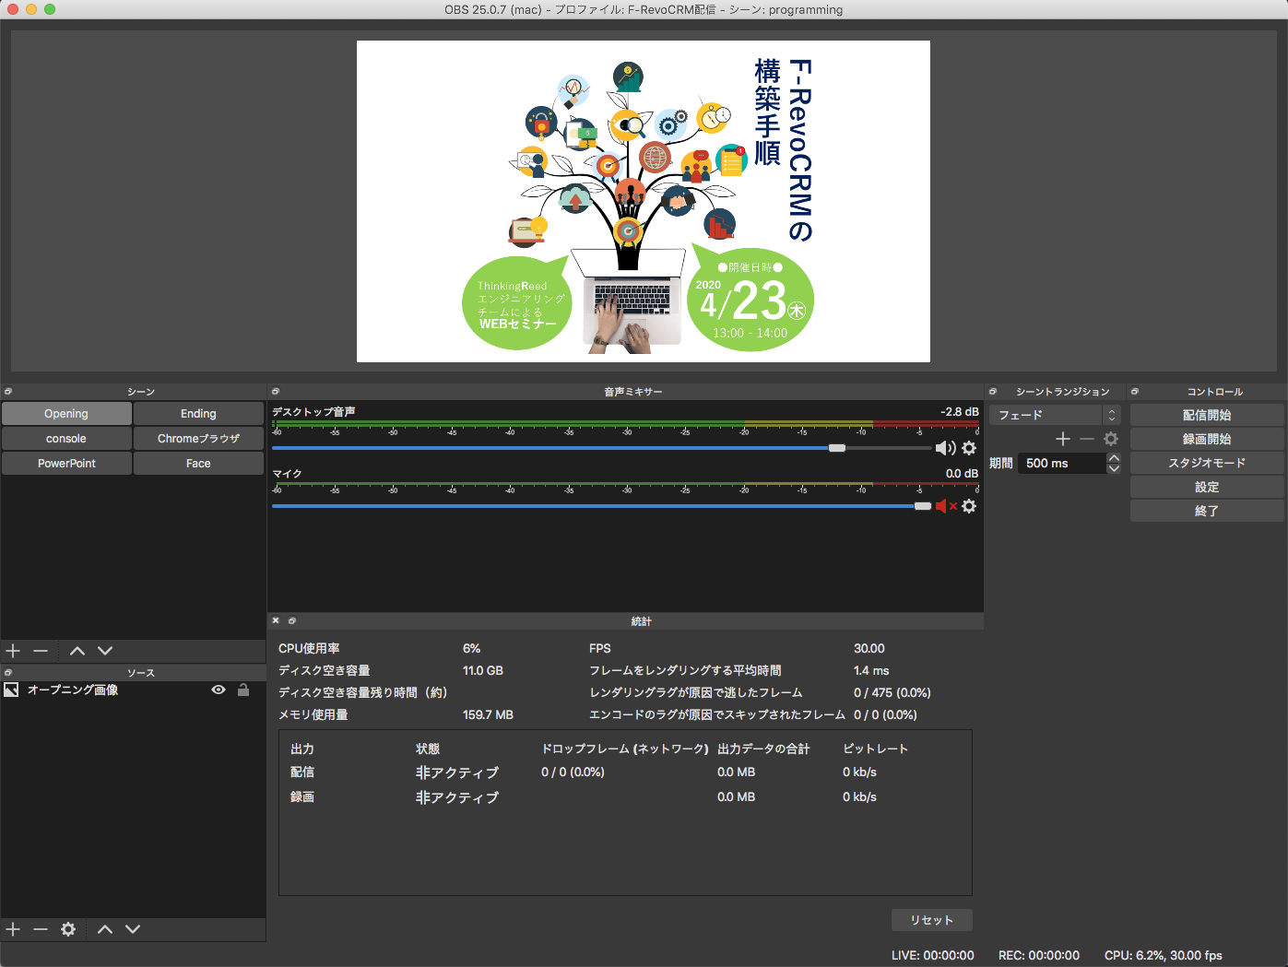Viewport: 1288px width, 967px height.
Task: Click LIVE: 00:00:00 in status bar
Action: tap(933, 956)
